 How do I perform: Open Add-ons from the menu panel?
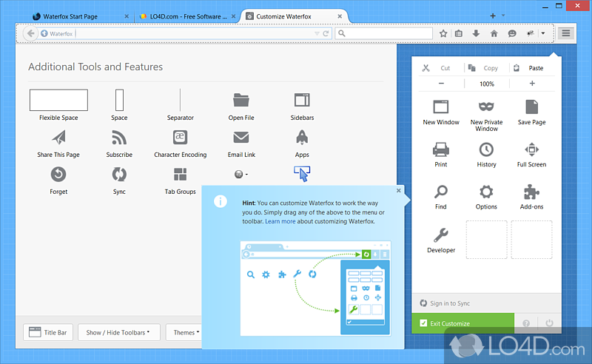coord(531,192)
